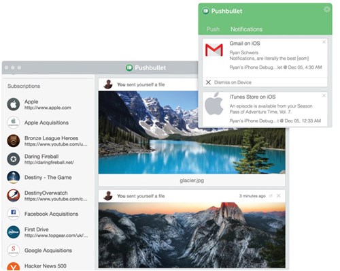Viewport: 340px width, 271px height.
Task: Open the DestinyOverwatch channel icon
Action: (x=14, y=195)
